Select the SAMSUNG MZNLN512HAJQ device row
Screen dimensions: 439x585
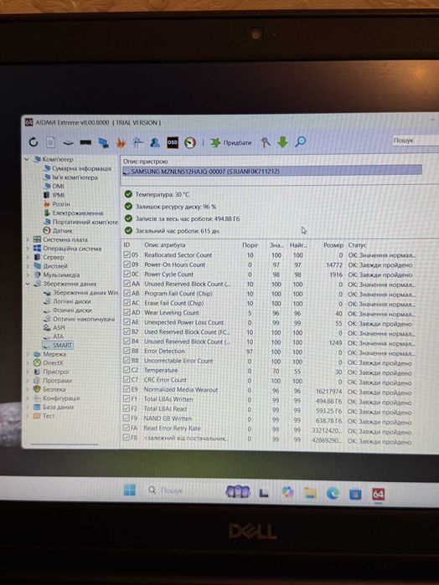pyautogui.click(x=272, y=172)
